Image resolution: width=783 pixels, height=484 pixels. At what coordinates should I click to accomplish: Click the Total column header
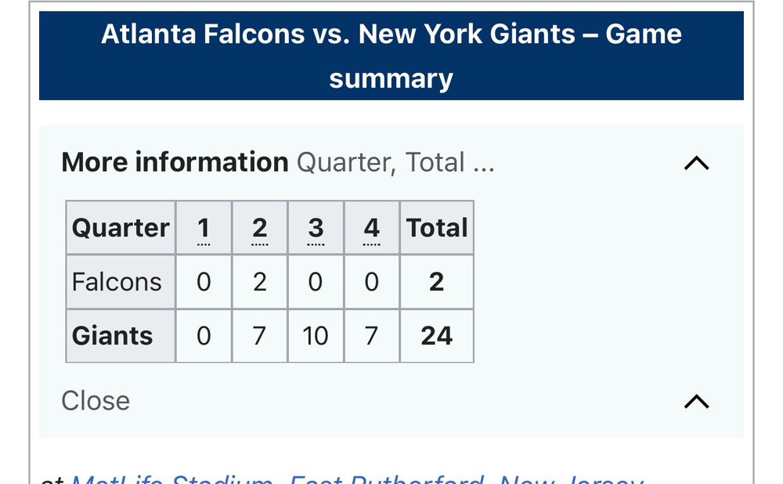click(437, 228)
